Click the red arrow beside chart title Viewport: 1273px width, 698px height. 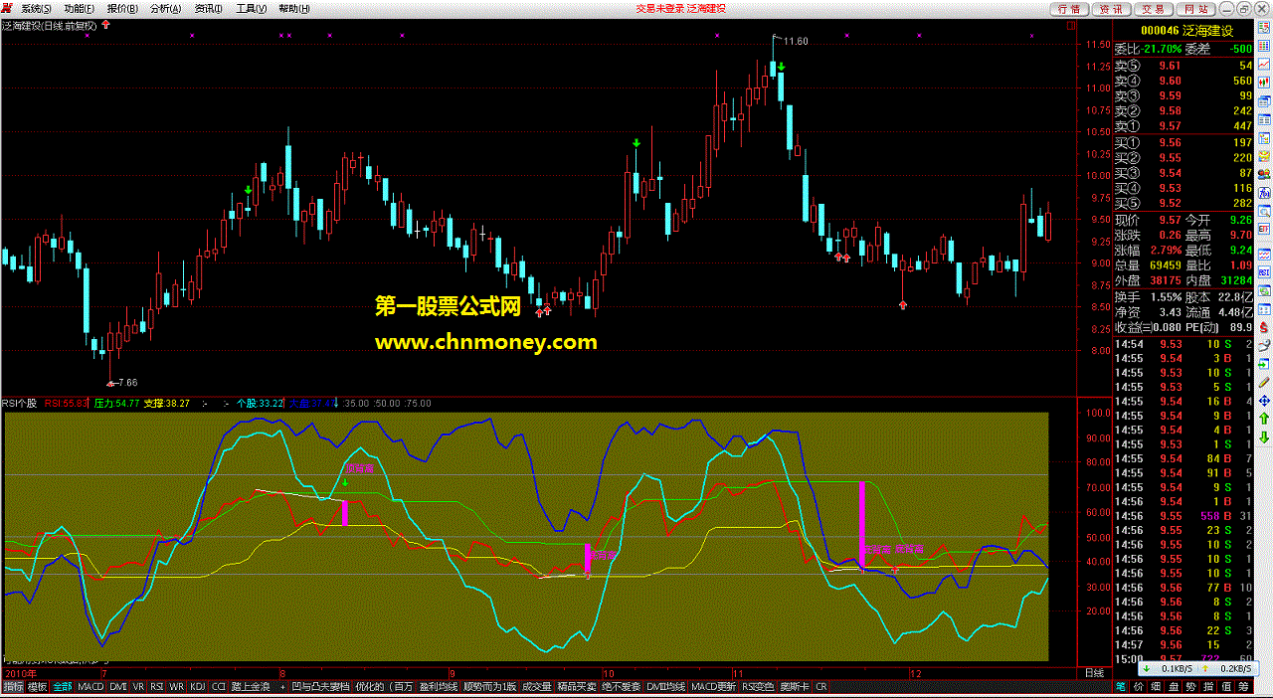[106, 26]
